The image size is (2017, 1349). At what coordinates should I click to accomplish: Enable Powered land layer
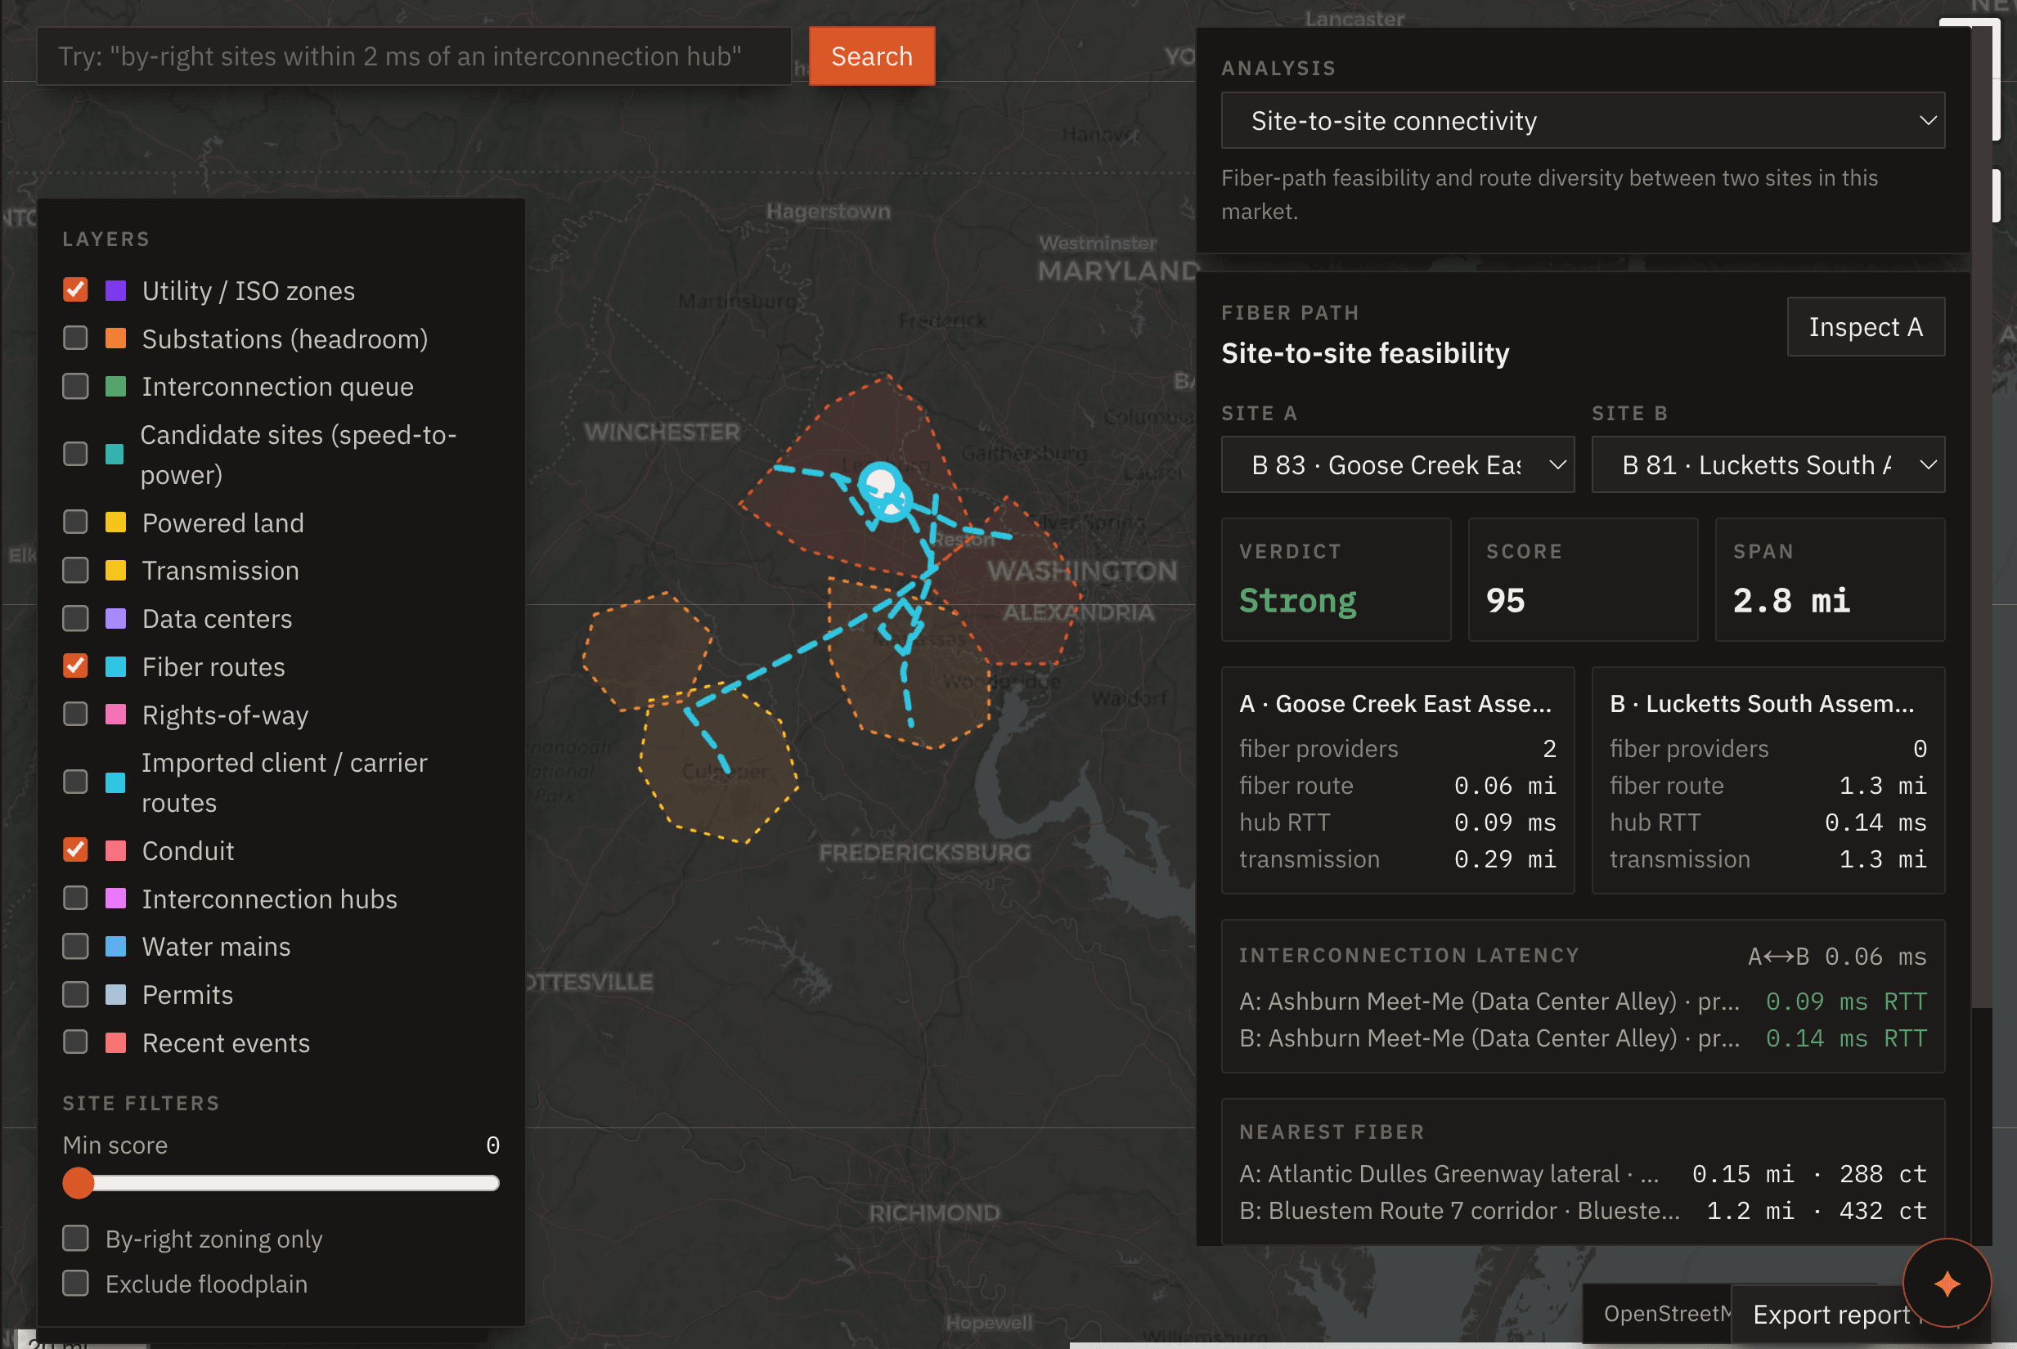[x=76, y=522]
